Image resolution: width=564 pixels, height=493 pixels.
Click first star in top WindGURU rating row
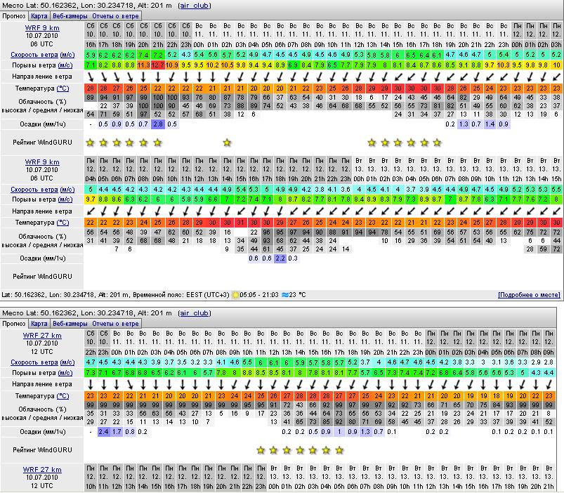(x=91, y=143)
